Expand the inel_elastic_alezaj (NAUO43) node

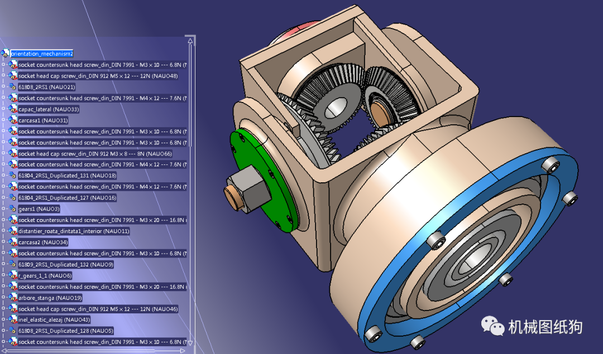coord(3,319)
